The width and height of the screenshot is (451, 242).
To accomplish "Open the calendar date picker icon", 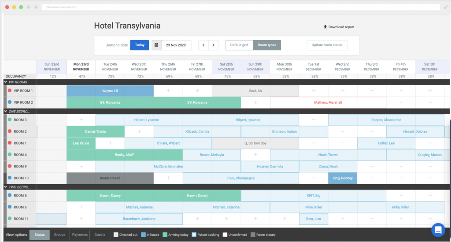I will coord(156,45).
